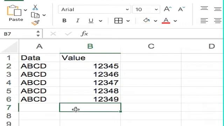Cancel entry with the X icon
224x126 pixels.
click(53, 34)
